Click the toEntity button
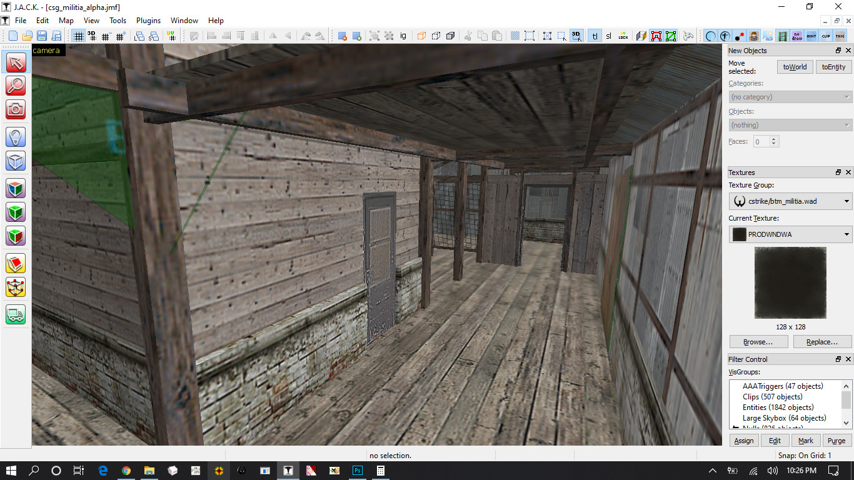854x480 pixels. click(833, 67)
